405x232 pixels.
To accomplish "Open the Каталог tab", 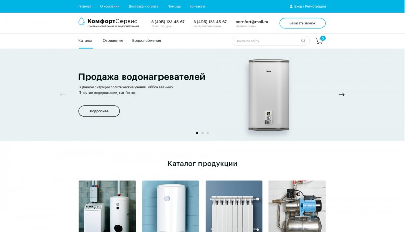I will tap(86, 41).
